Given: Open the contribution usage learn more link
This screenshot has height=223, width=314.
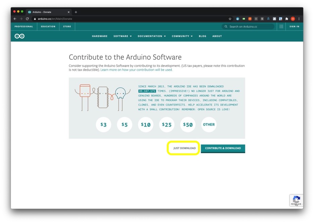Looking at the screenshot, I should click(137, 70).
